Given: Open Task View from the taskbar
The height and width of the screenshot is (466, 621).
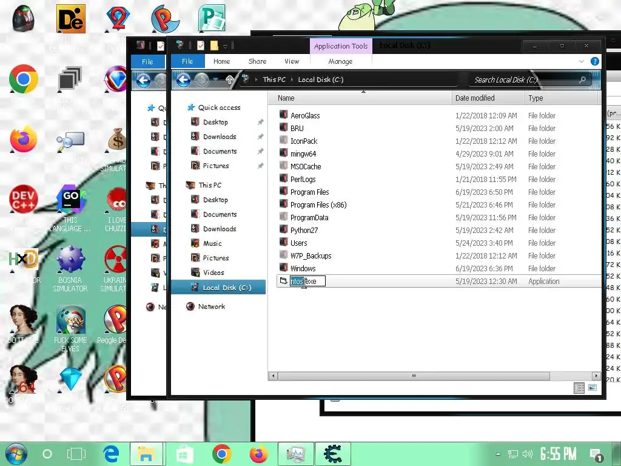Looking at the screenshot, I should [76, 454].
